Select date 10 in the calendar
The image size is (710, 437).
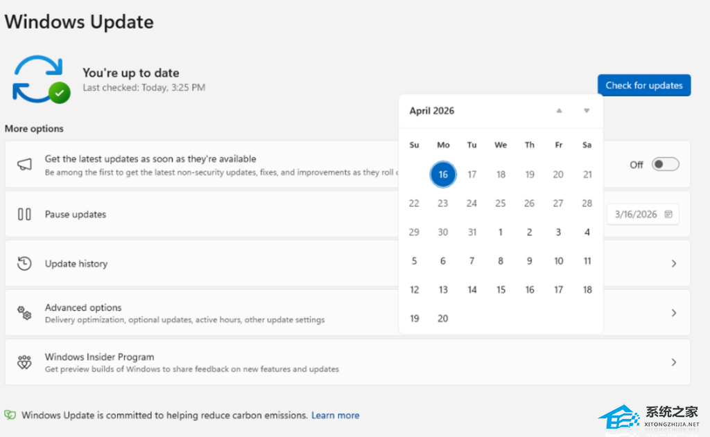click(x=558, y=261)
